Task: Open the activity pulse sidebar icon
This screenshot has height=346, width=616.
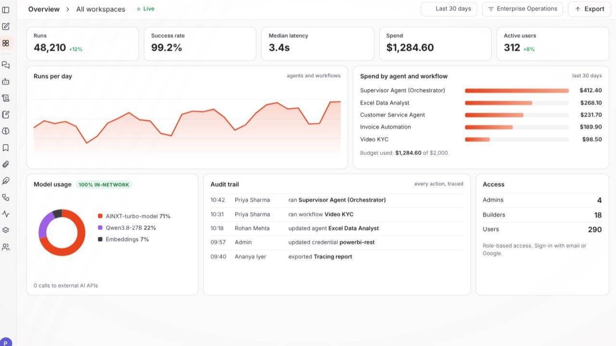Action: point(6,214)
